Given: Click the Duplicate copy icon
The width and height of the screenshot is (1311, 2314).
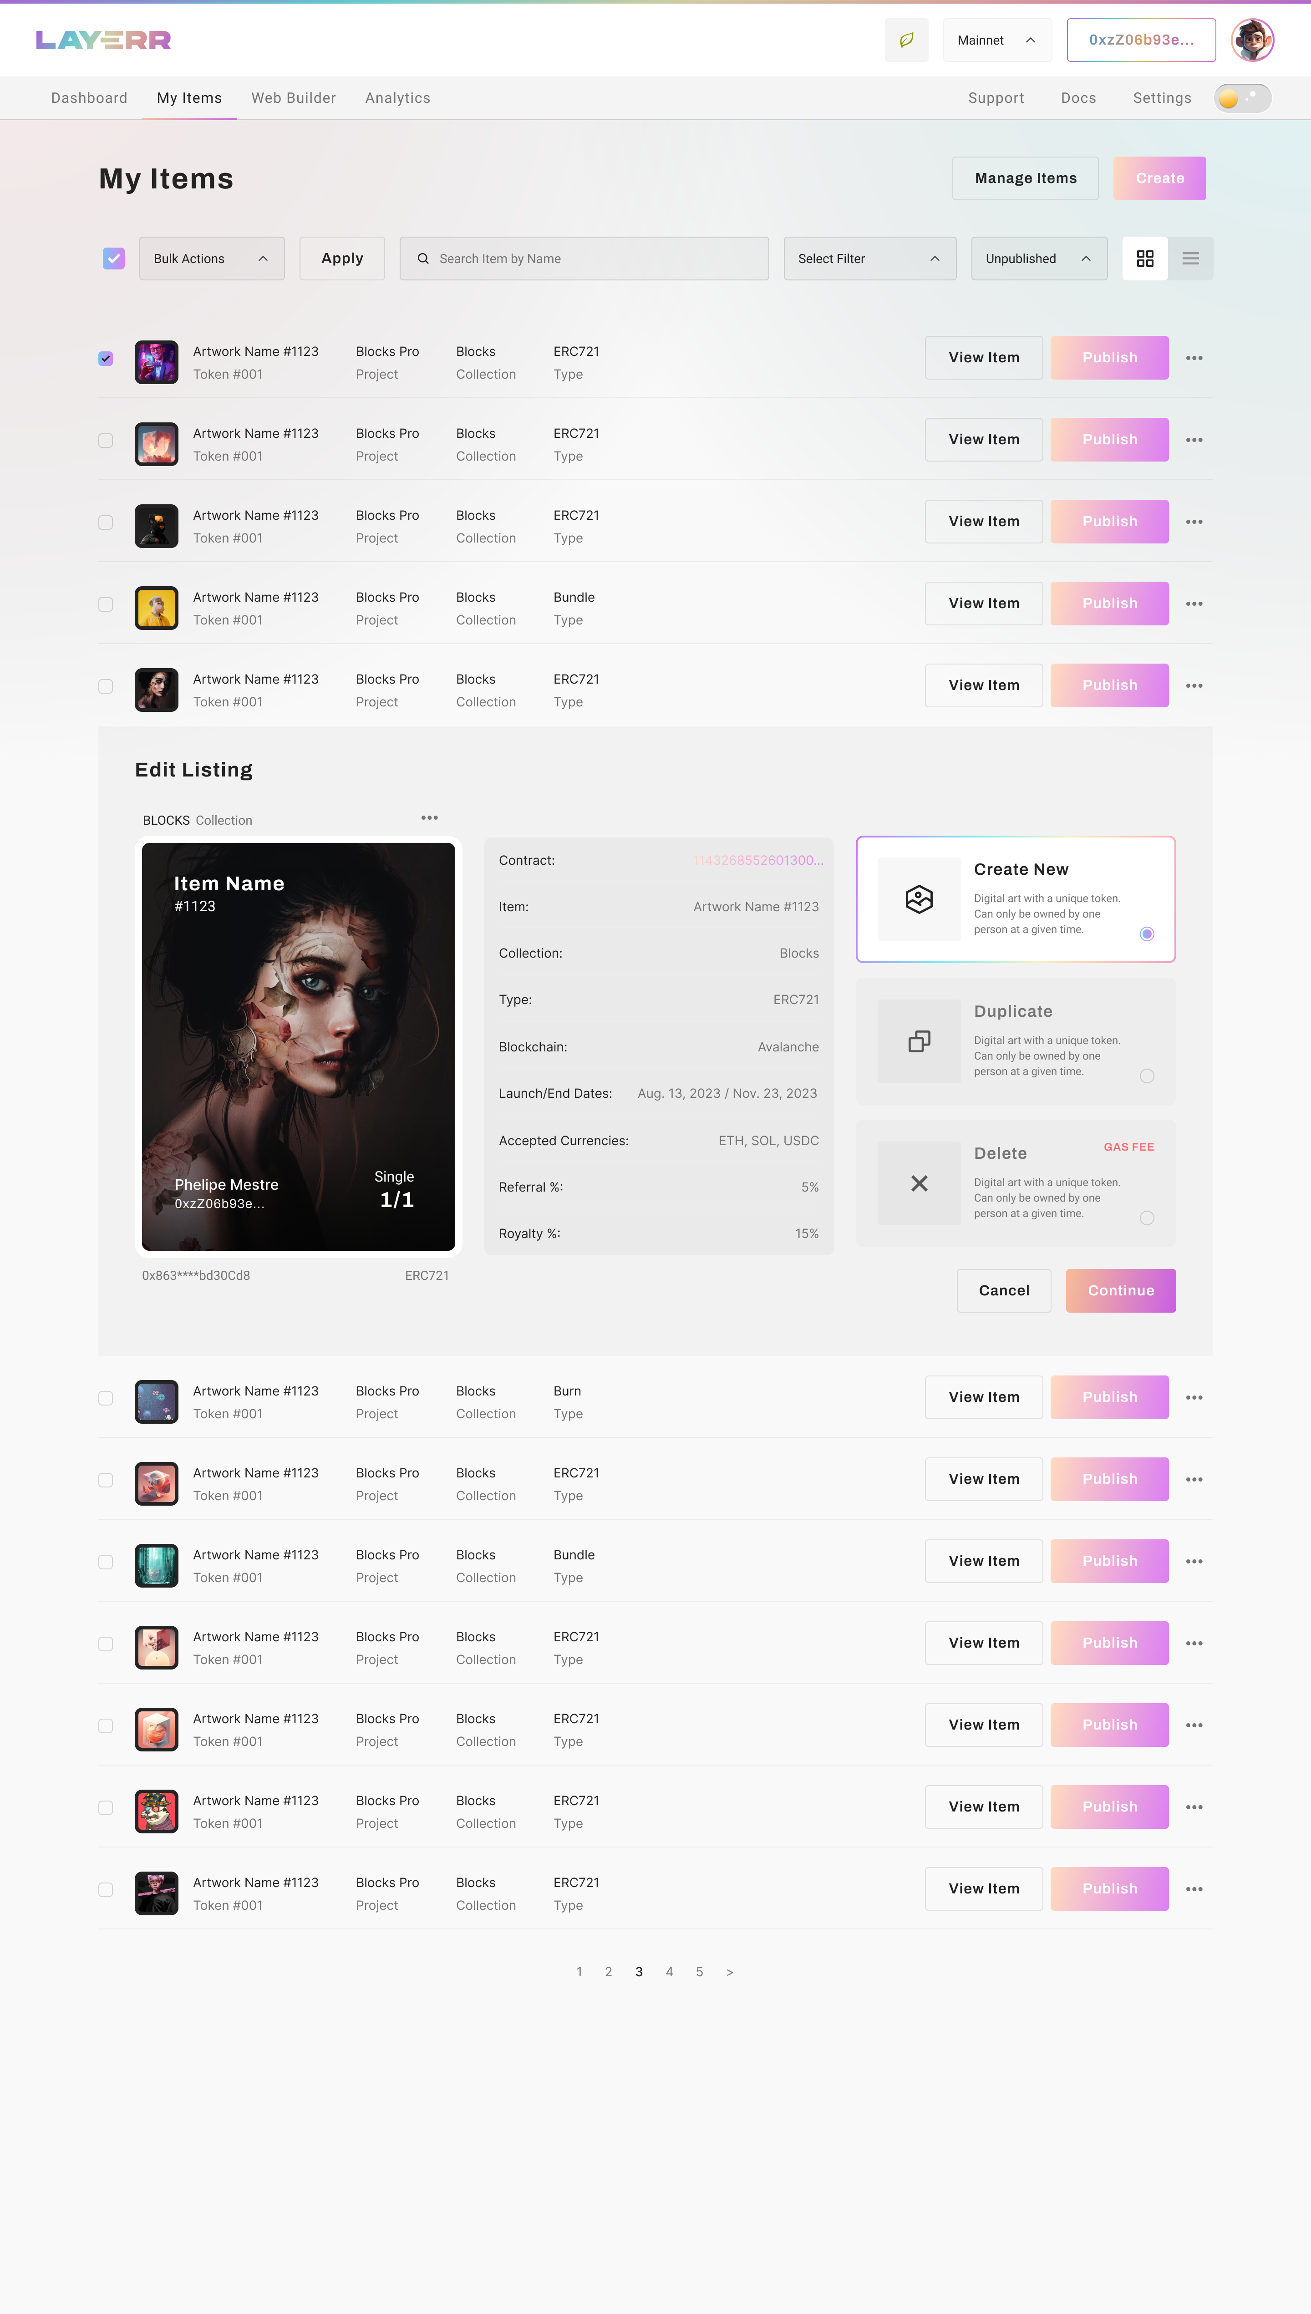Looking at the screenshot, I should [919, 1041].
